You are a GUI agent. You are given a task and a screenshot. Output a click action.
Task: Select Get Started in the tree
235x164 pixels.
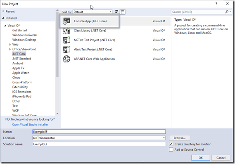[19, 30]
